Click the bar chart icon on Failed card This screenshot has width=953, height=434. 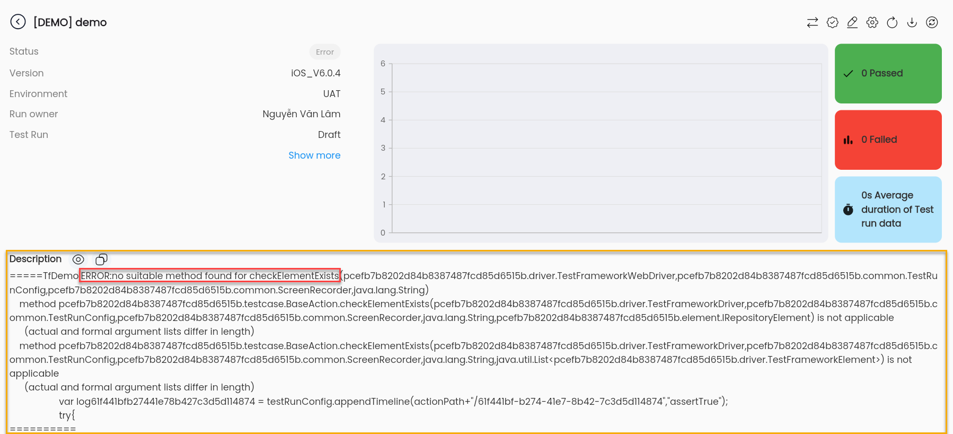coord(848,140)
